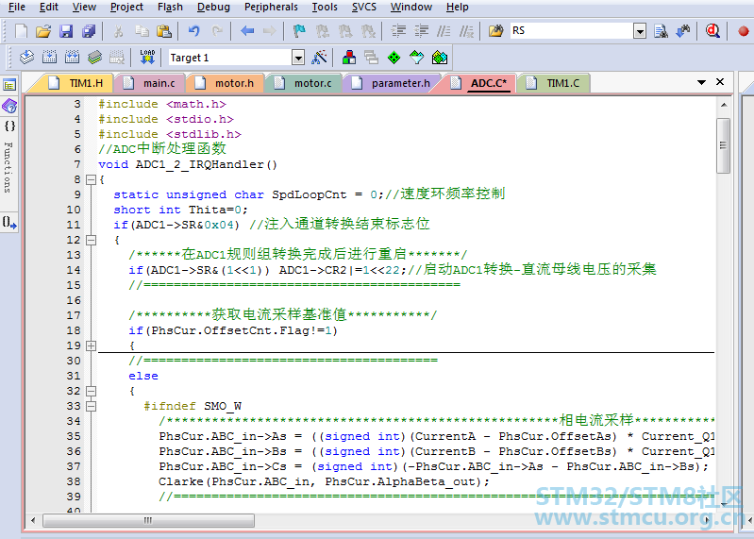Open the Tools menu
This screenshot has height=539, width=754.
(325, 7)
